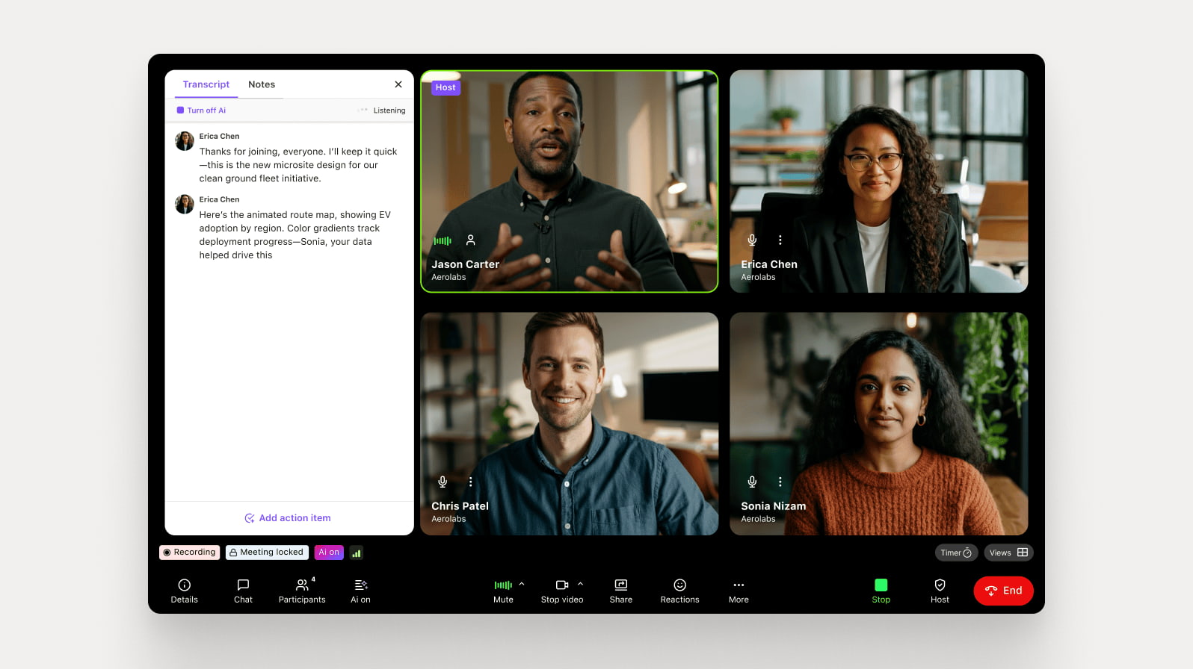Image resolution: width=1193 pixels, height=669 pixels.
Task: Click the network signal strength indicator
Action: 357,553
